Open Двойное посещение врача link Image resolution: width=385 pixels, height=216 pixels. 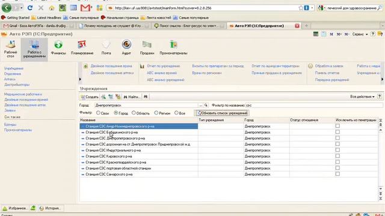(111, 66)
